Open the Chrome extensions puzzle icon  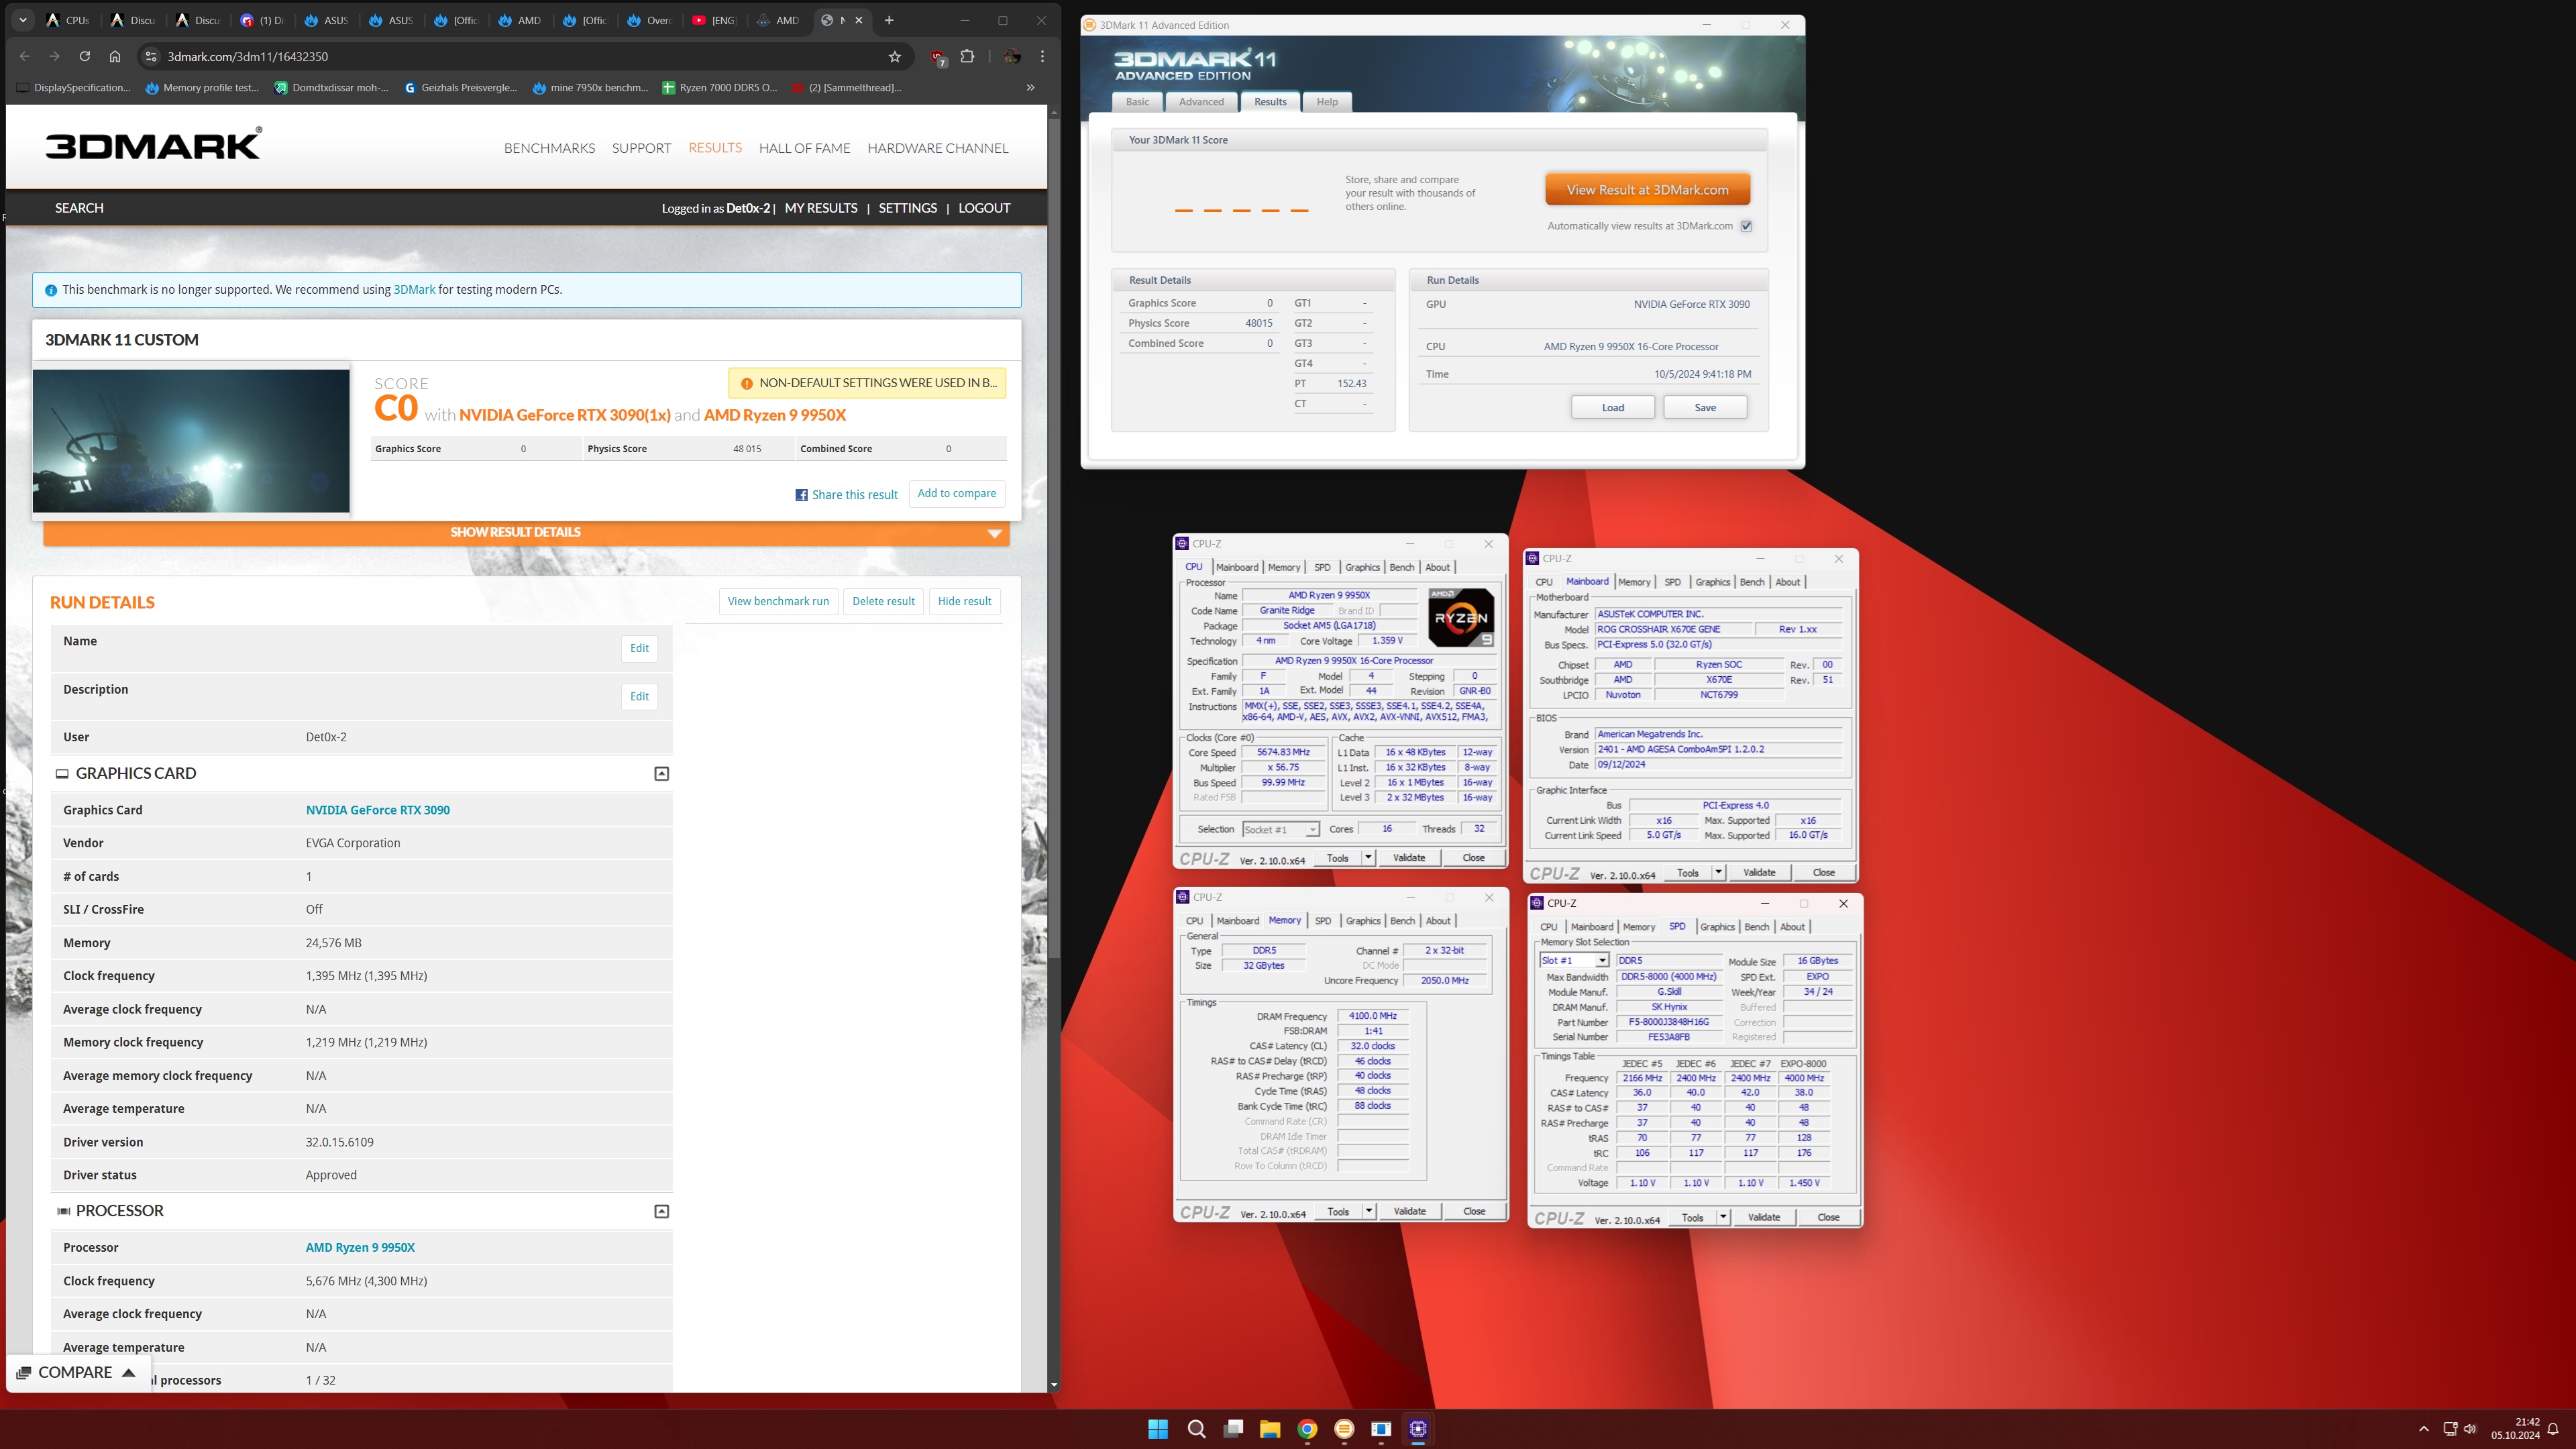pos(967,56)
